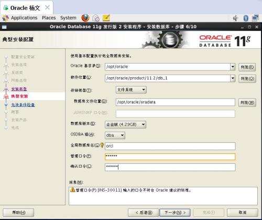Click into the /opt/oracle base directory field
This screenshot has height=220, width=262.
pos(168,67)
